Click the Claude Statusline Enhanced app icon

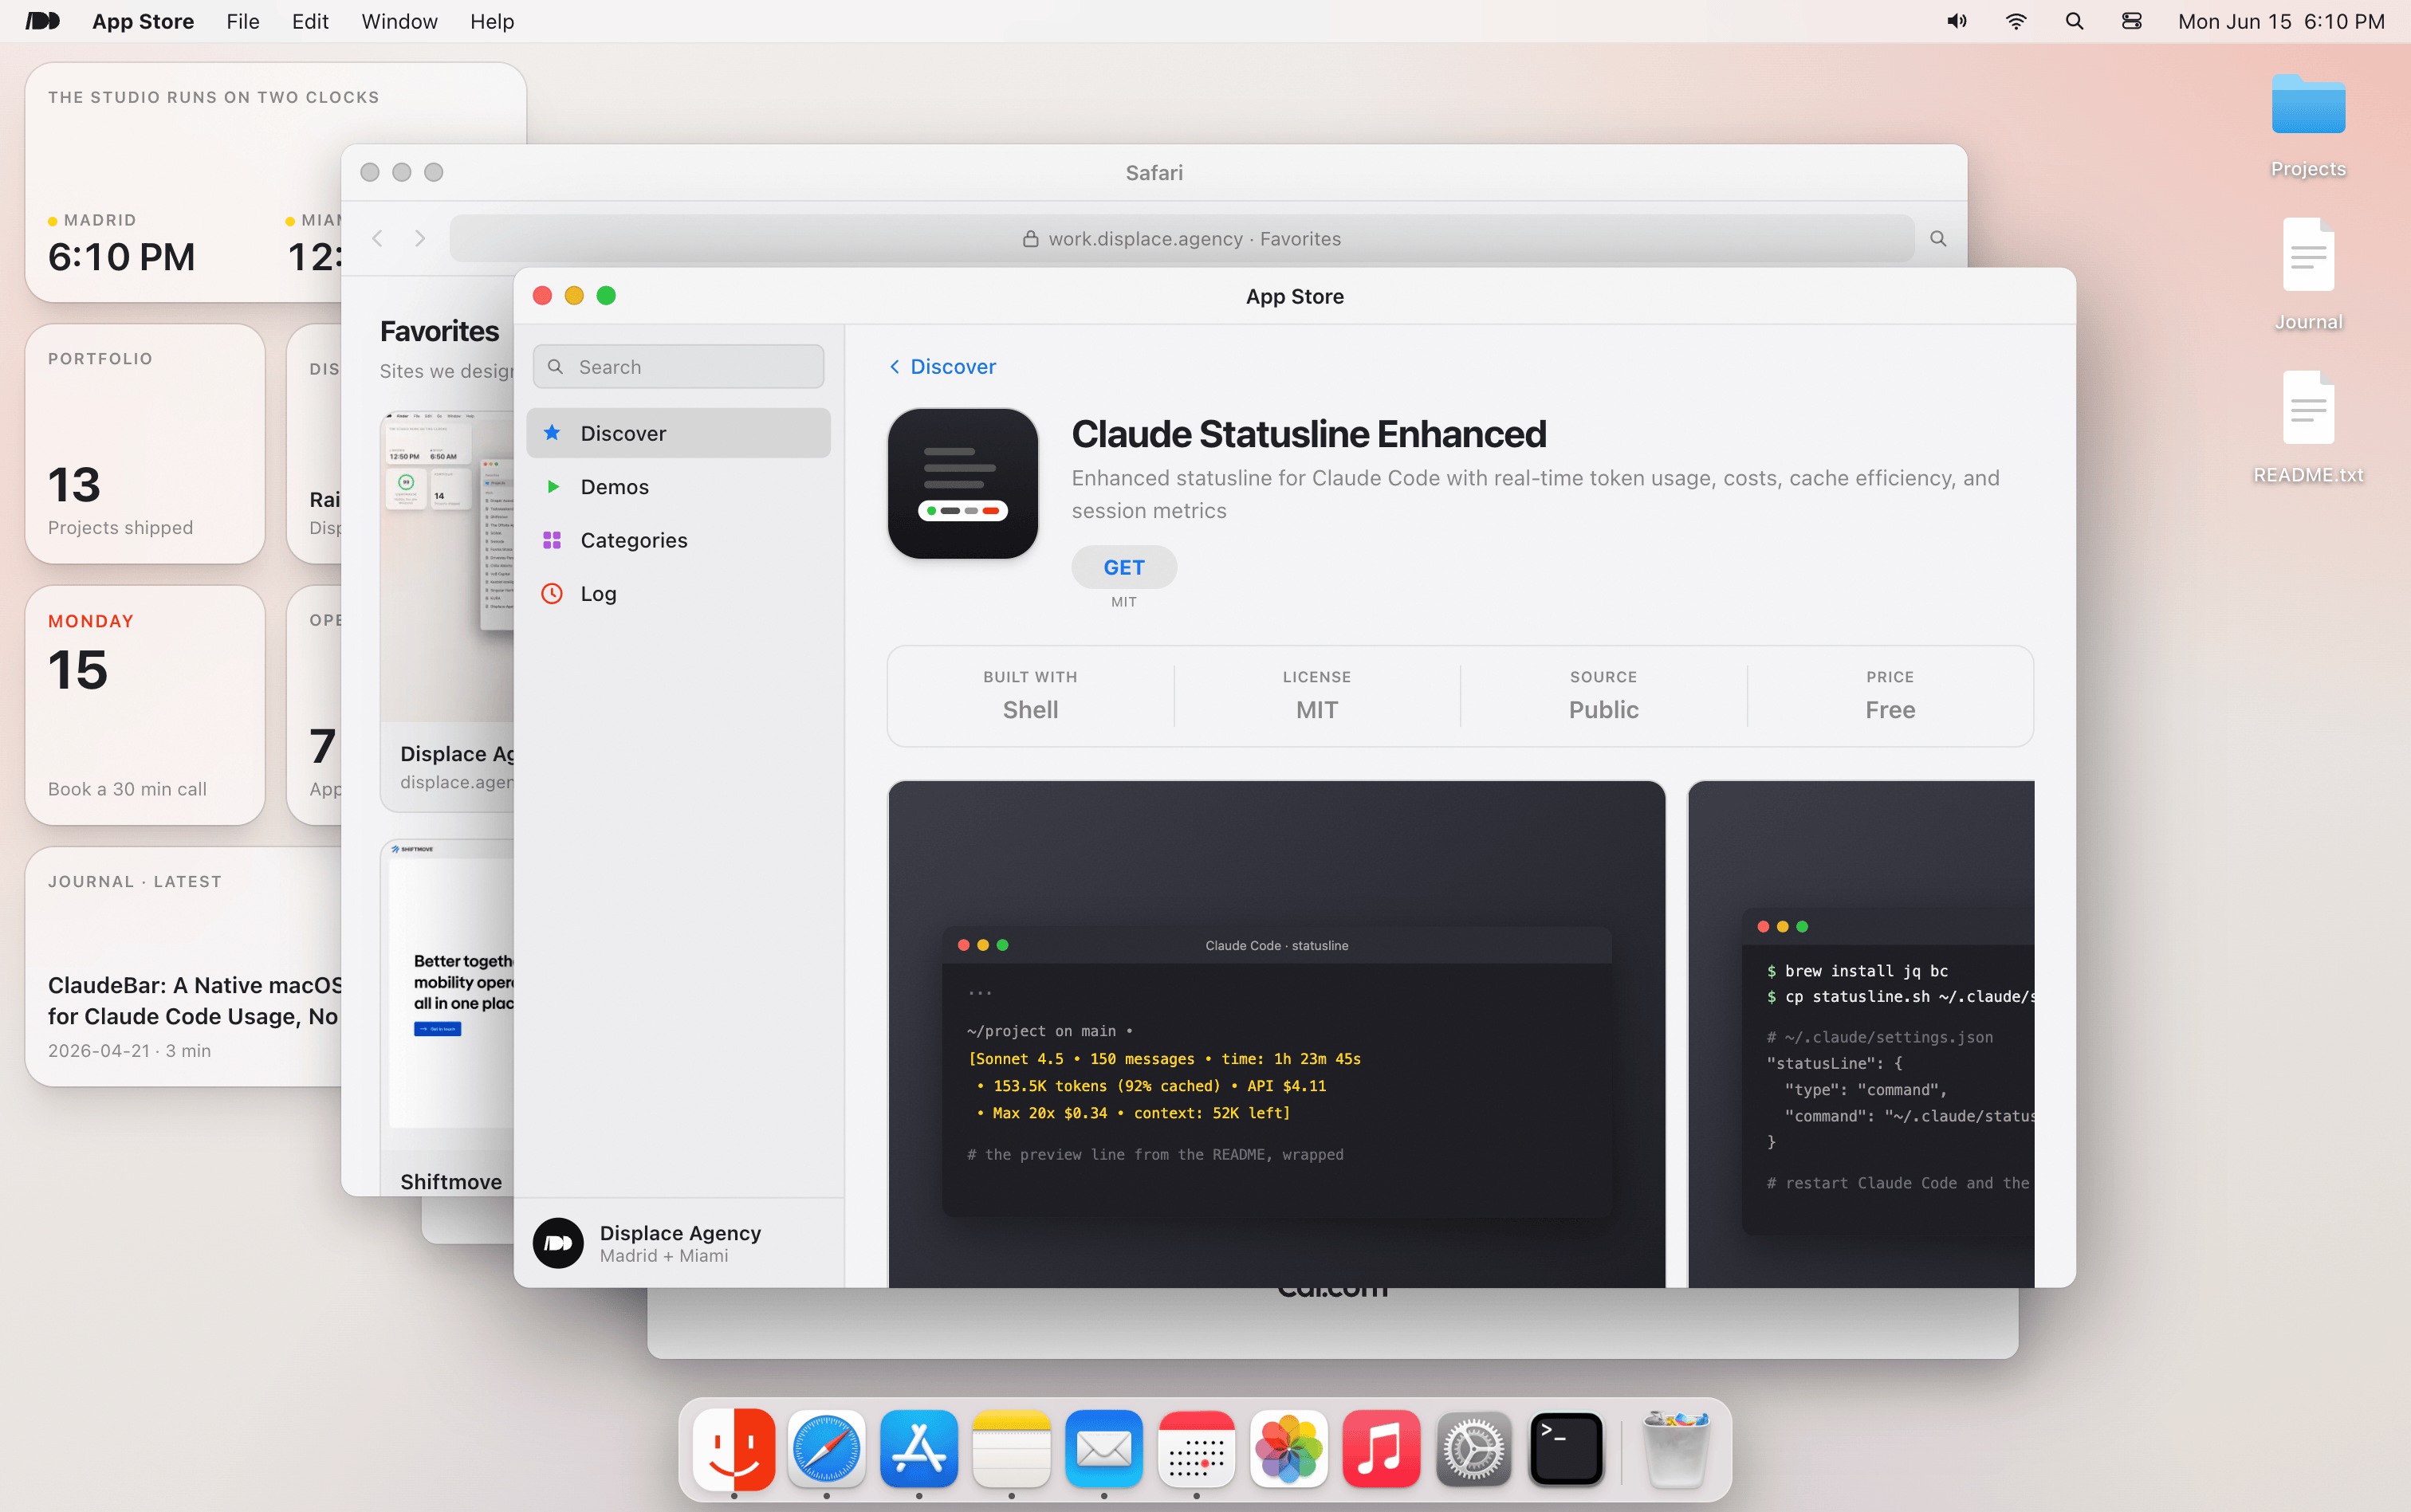point(963,483)
